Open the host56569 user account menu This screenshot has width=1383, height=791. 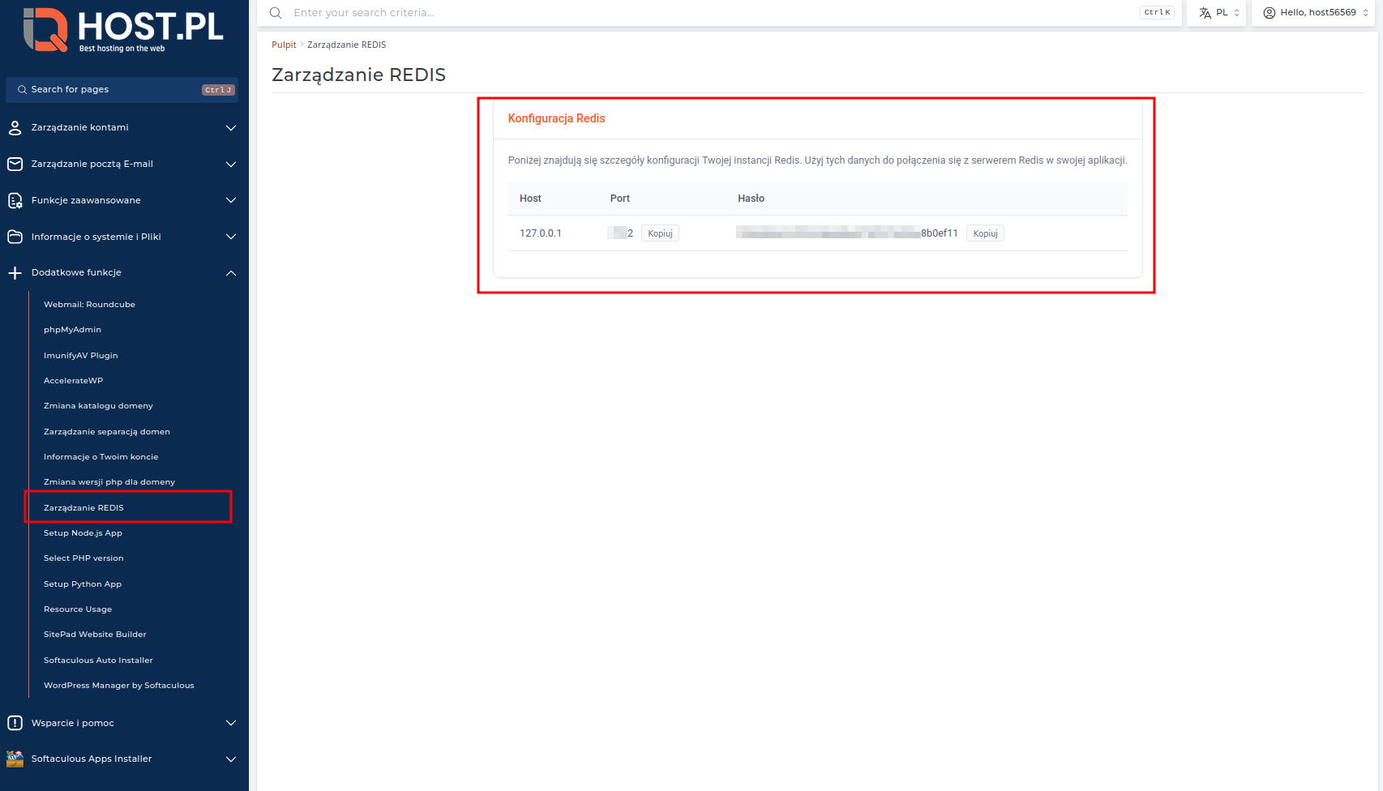point(1316,13)
